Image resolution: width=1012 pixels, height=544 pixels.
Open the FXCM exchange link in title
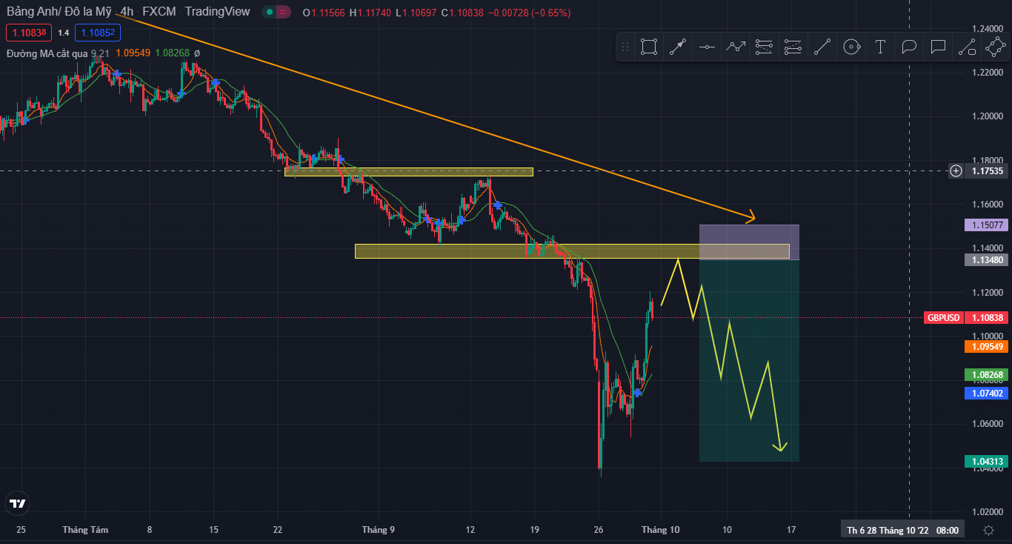coord(159,12)
